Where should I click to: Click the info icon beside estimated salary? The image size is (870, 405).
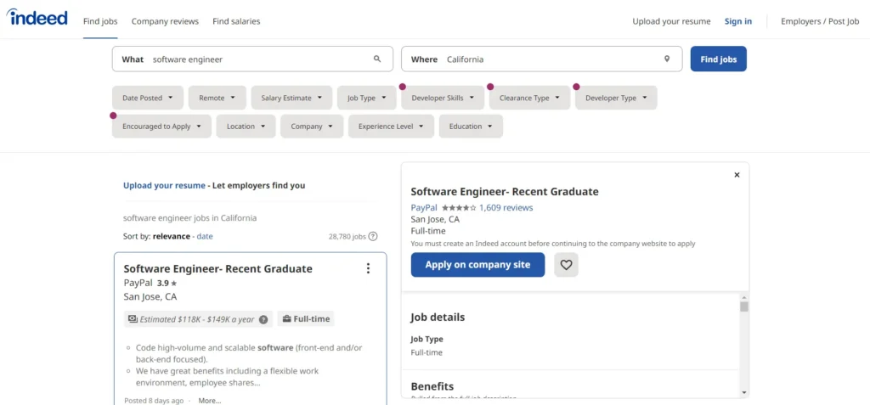263,319
